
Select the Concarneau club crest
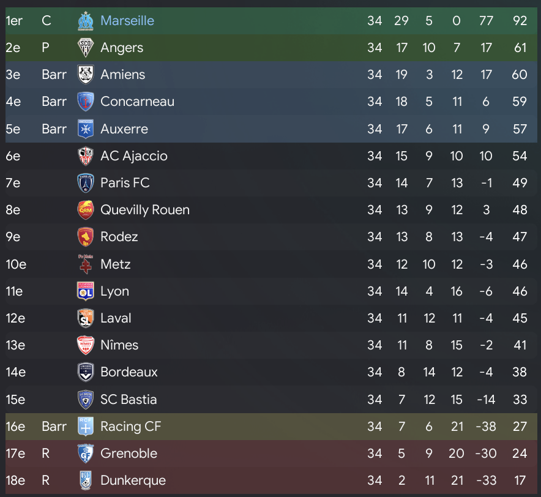pos(85,102)
